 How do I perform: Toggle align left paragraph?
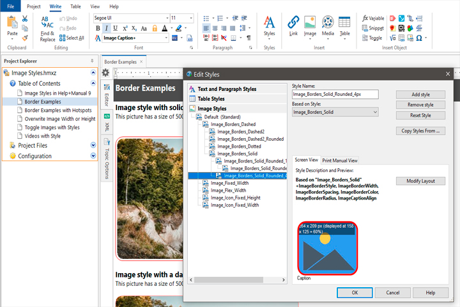pyautogui.click(x=206, y=28)
